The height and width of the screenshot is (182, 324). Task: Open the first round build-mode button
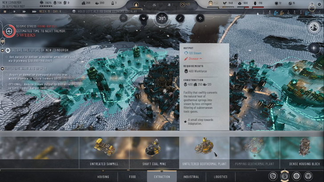coord(273,176)
